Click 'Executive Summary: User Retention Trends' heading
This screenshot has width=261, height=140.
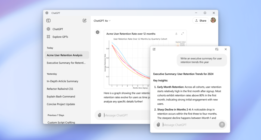click(183, 74)
